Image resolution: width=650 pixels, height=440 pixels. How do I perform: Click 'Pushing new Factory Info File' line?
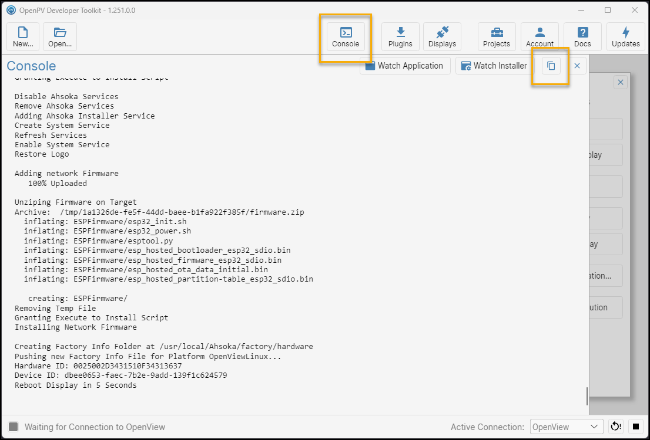point(148,356)
